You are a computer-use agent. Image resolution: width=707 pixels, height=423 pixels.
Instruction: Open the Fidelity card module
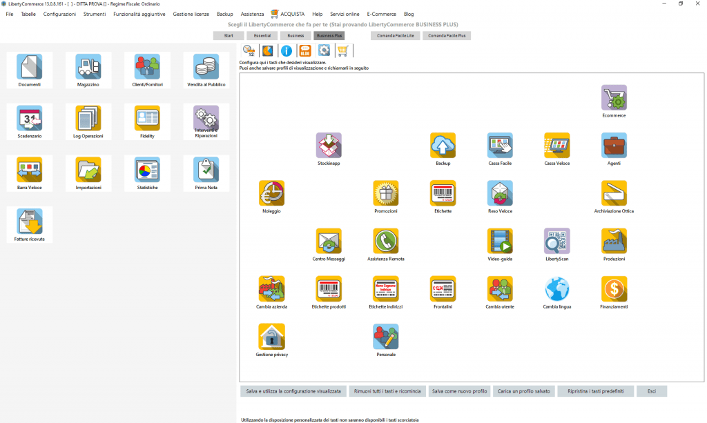148,121
